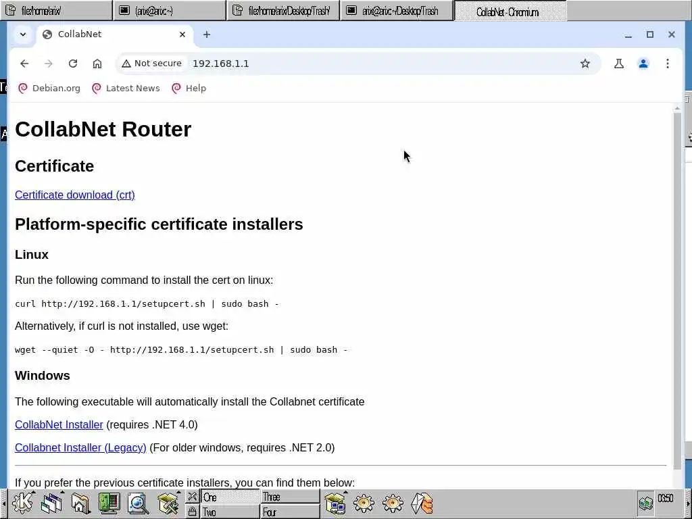Minimize the Chromium window
692x519 pixels.
(x=628, y=34)
